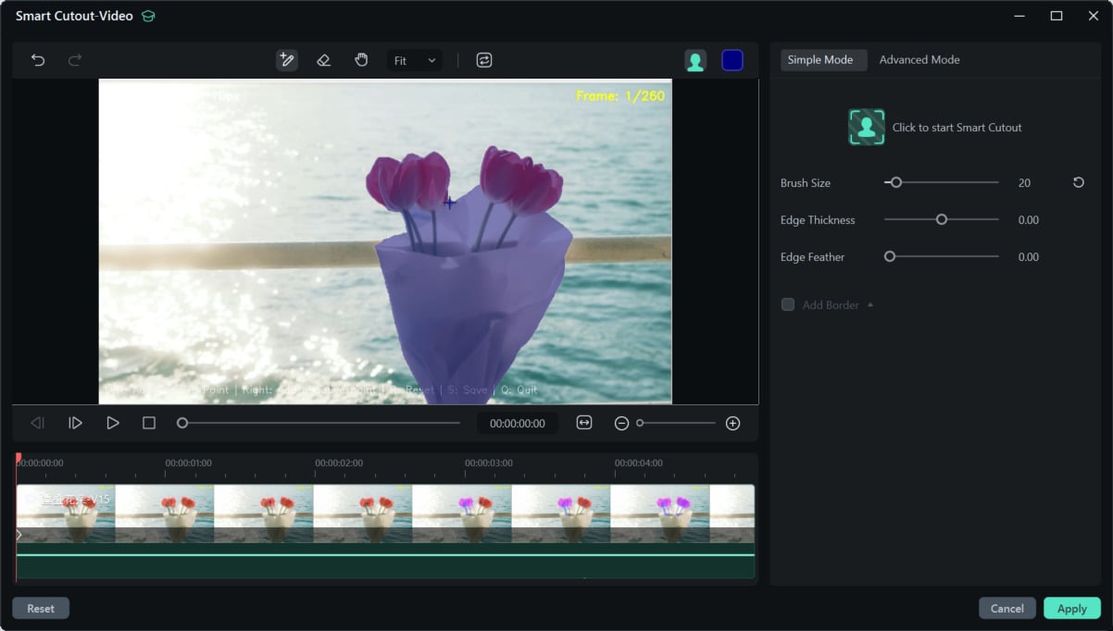1113x631 pixels.
Task: Activate the hand pan tool
Action: (361, 60)
